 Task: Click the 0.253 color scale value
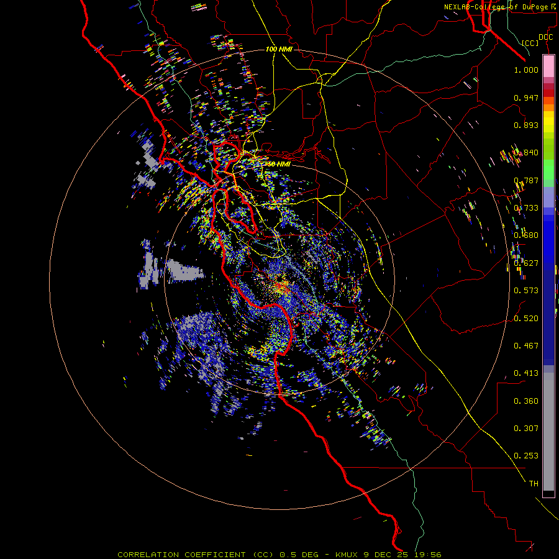(x=526, y=456)
